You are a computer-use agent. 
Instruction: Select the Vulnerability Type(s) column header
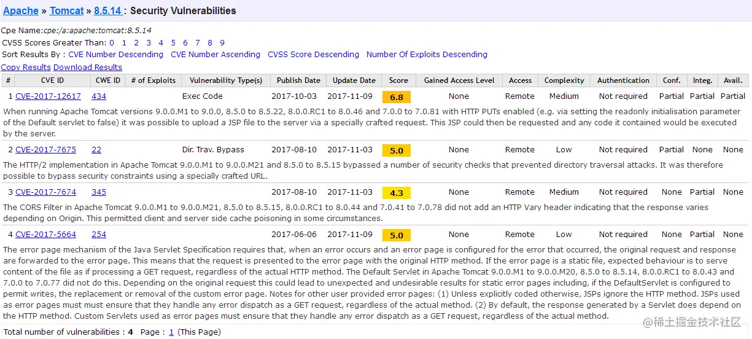point(226,80)
